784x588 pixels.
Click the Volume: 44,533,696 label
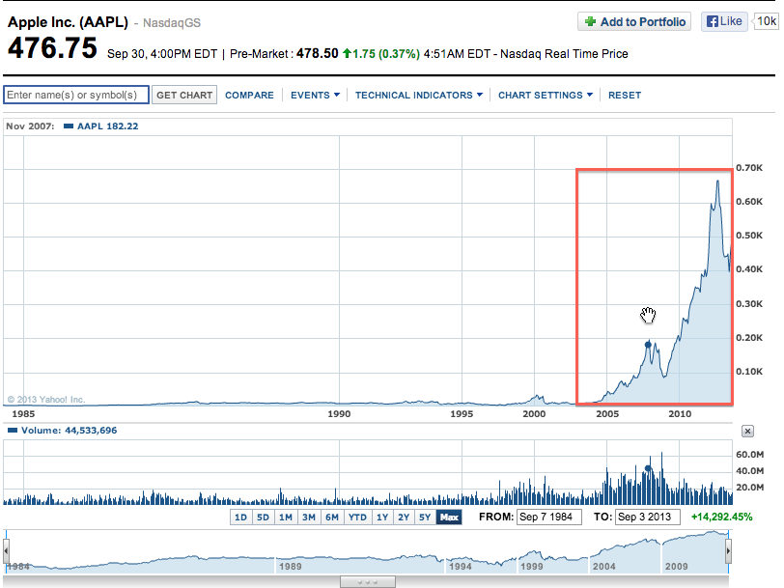click(x=69, y=431)
